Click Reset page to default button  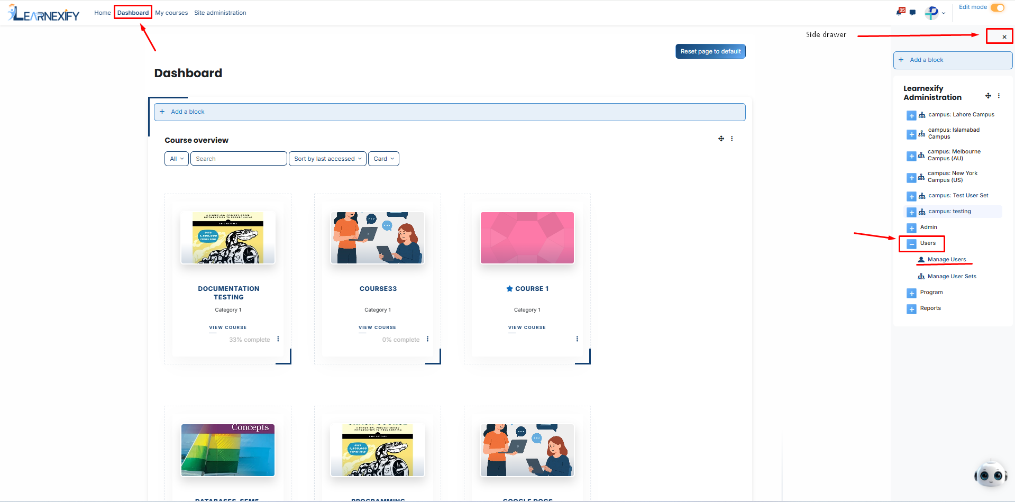coord(710,51)
